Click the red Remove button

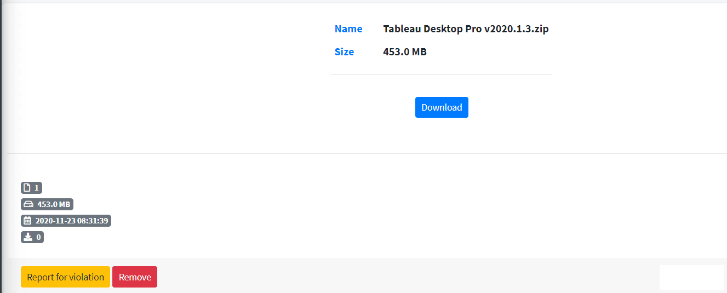135,277
